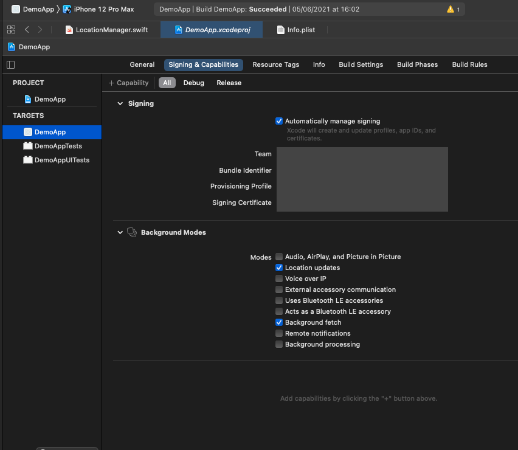
Task: Filter capabilities by Debug configuration
Action: pos(193,83)
